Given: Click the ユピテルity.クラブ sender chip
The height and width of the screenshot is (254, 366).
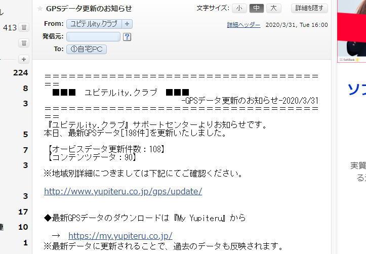Looking at the screenshot, I should click(x=94, y=24).
